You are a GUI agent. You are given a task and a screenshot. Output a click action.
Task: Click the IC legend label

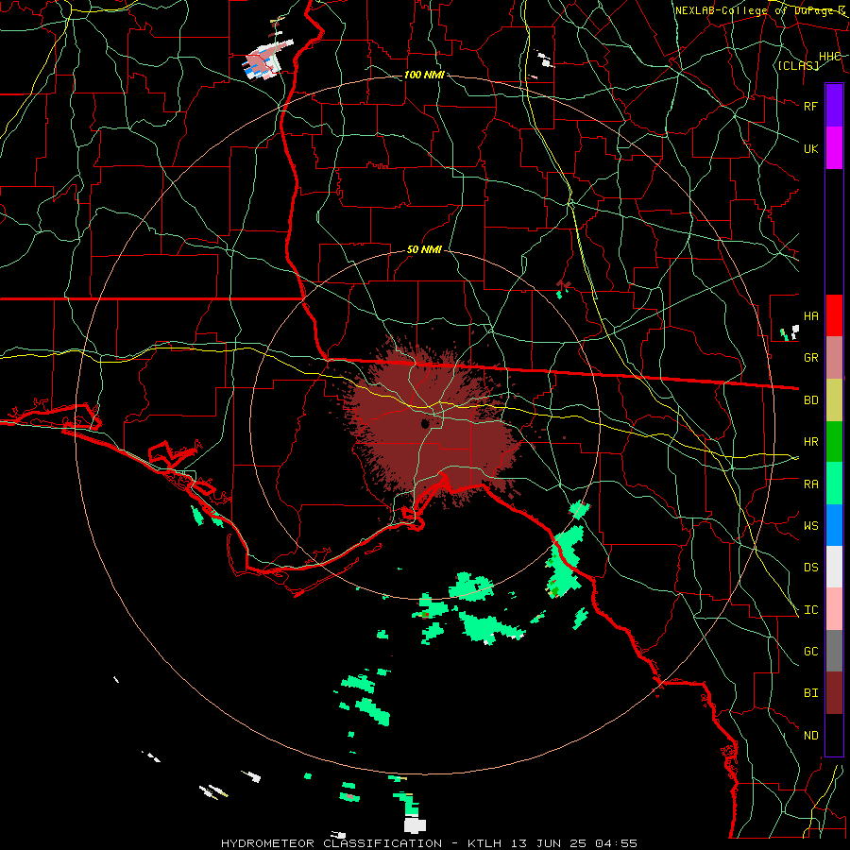[810, 610]
